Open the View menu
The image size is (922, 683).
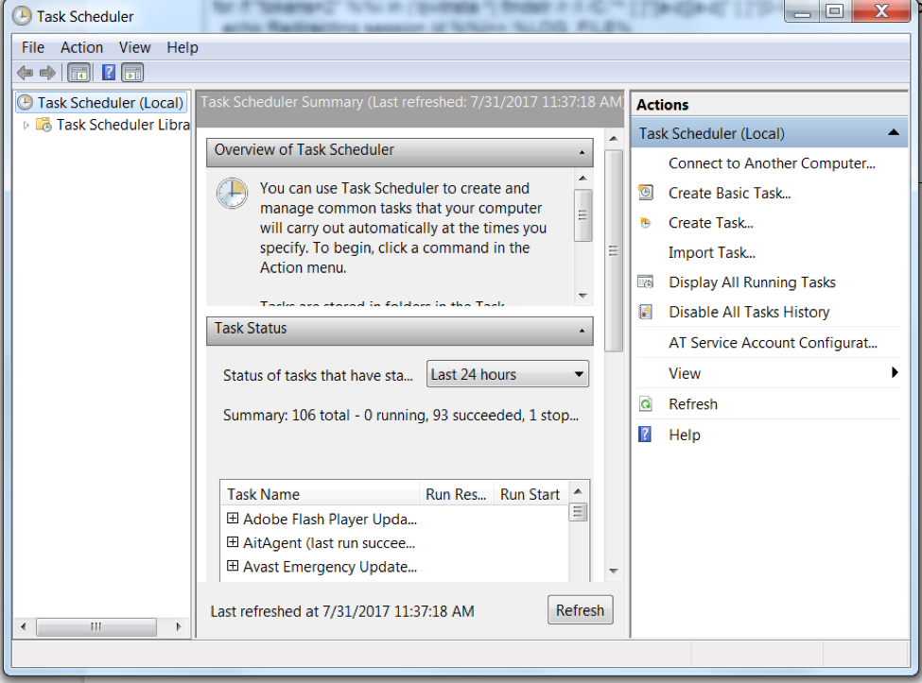click(134, 46)
